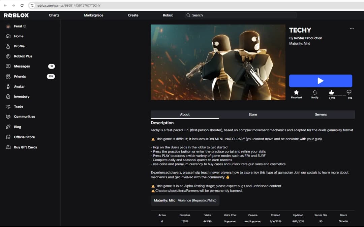Open Feral user avatar icon

click(x=8, y=27)
